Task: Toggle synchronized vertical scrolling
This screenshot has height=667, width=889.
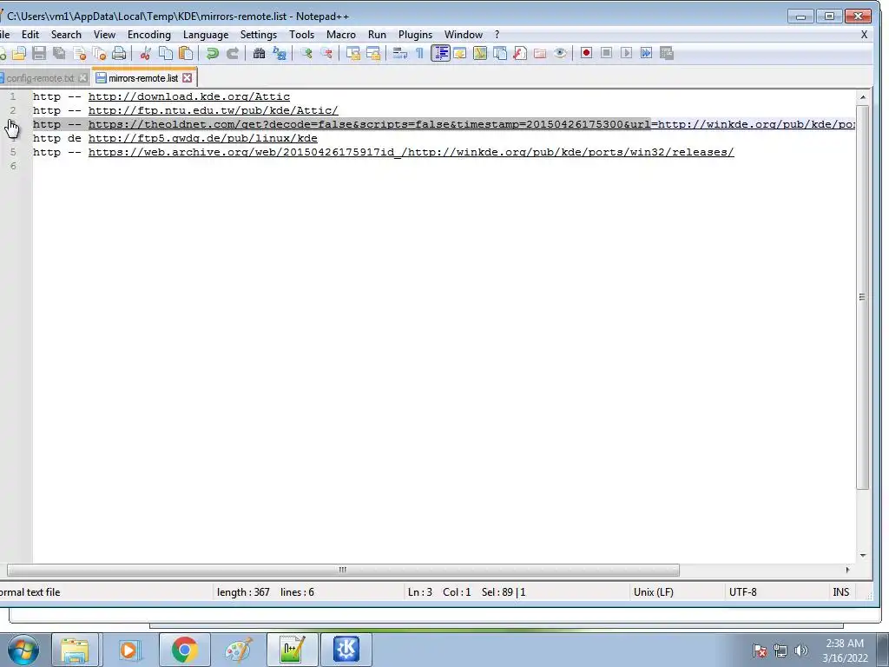Action: point(353,53)
